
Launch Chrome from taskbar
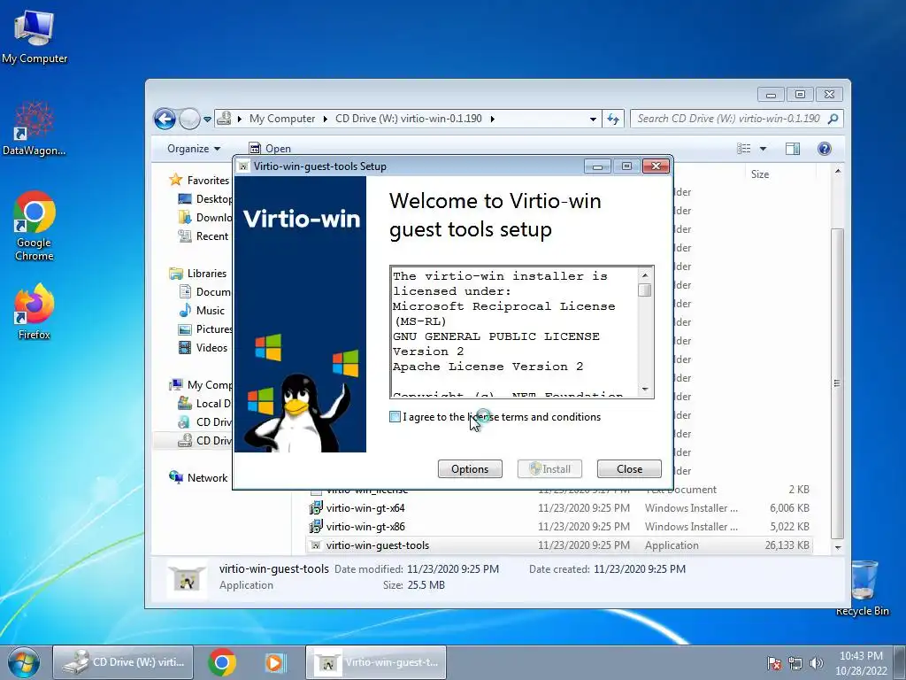(x=222, y=662)
